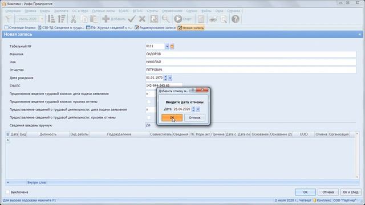The width and height of the screenshot is (365, 205).
Task: Click the sort ascending toolbar icon
Action: click(x=51, y=19)
